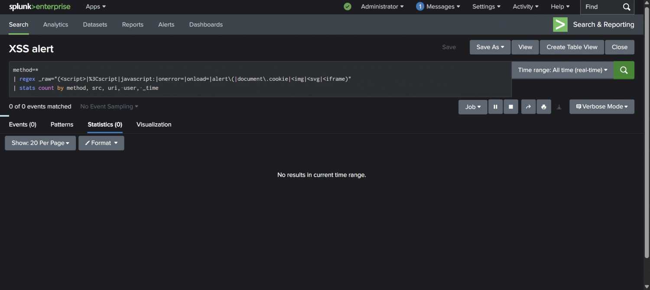Click the green search magnifier button

(624, 70)
